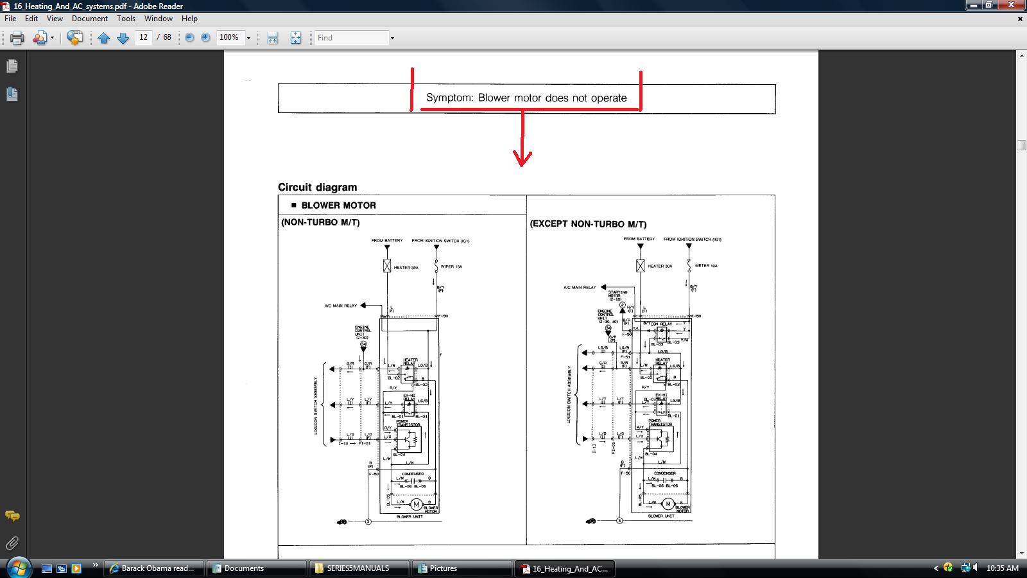1027x578 pixels.
Task: Open the collaborate tool dropdown arrow
Action: tap(52, 38)
